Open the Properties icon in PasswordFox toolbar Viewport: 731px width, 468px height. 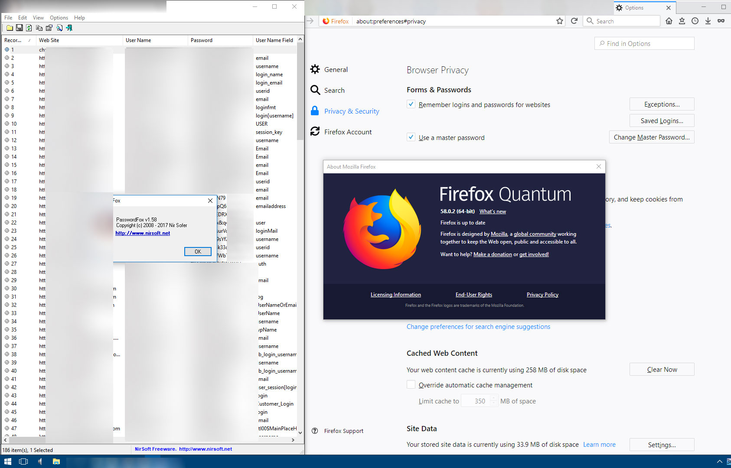click(x=49, y=28)
